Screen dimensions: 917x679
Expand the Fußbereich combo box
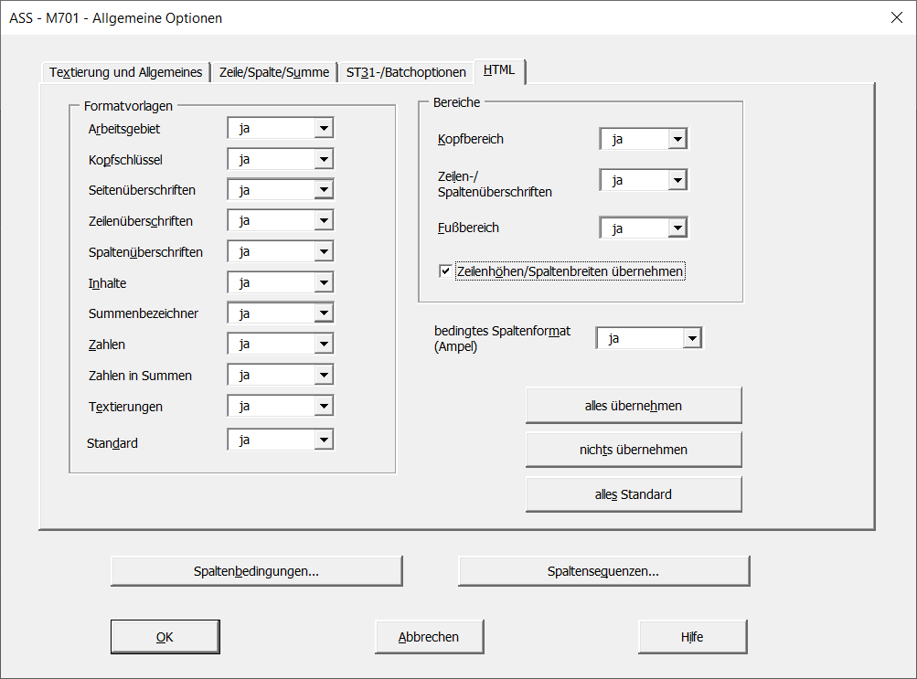(x=677, y=228)
